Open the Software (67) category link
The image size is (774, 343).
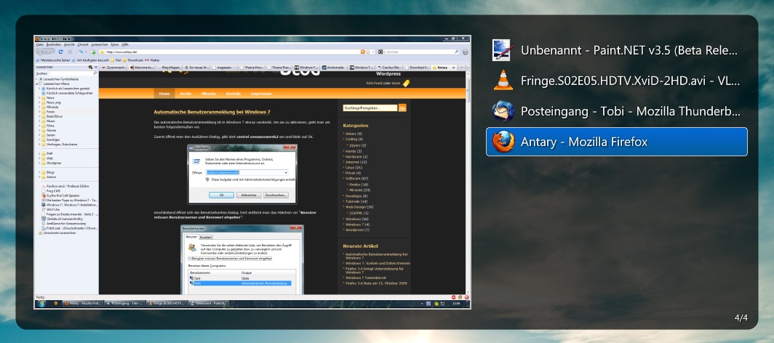pyautogui.click(x=357, y=178)
